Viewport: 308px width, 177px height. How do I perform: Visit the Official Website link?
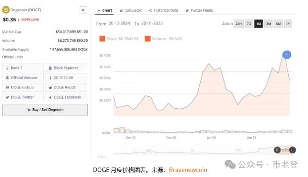(x=23, y=78)
